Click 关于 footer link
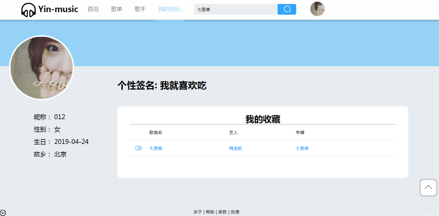Image resolution: width=439 pixels, height=216 pixels. coord(198,212)
